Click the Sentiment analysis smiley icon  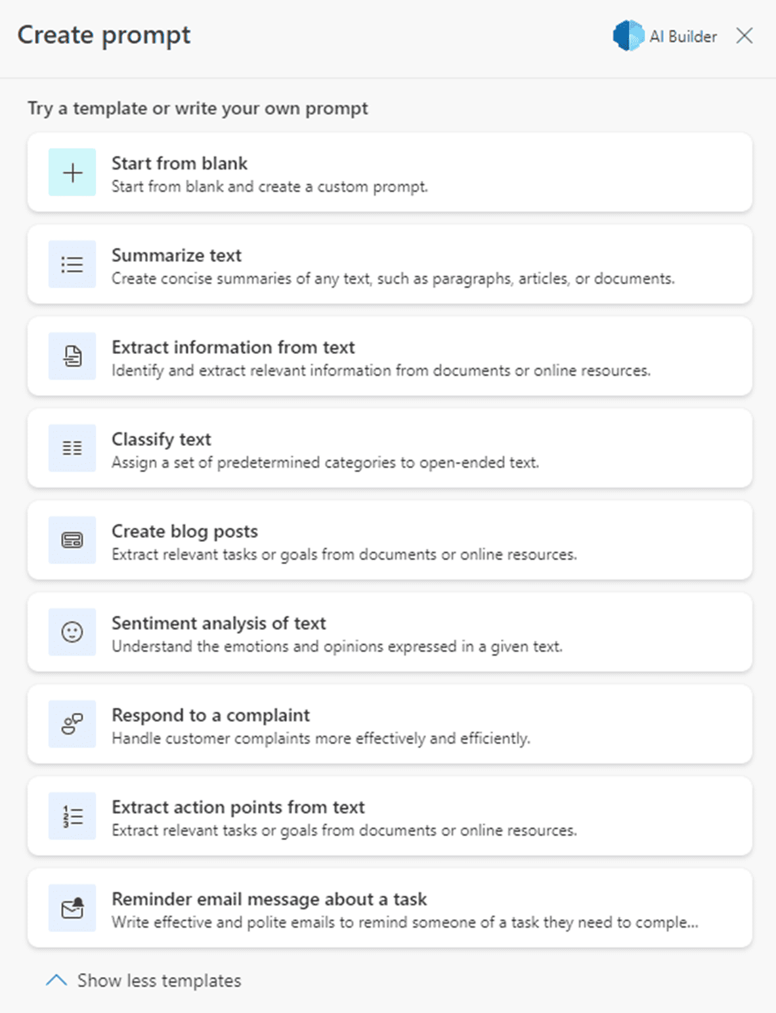tap(72, 633)
